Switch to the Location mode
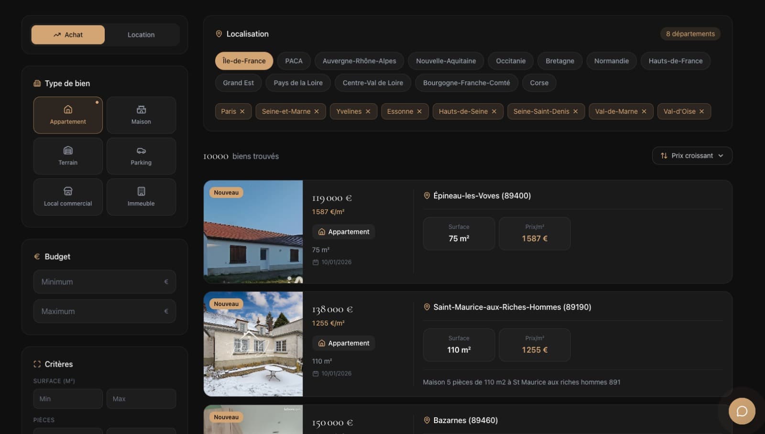The height and width of the screenshot is (434, 765). pyautogui.click(x=141, y=34)
